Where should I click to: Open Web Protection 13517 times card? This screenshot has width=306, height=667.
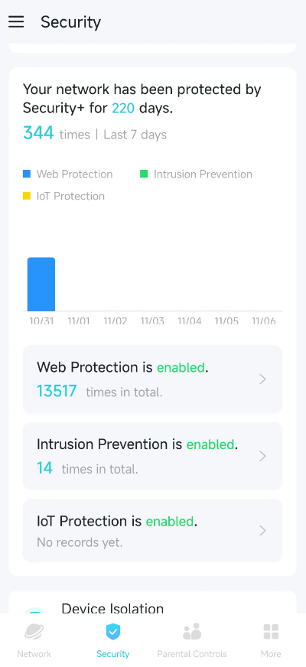[152, 379]
